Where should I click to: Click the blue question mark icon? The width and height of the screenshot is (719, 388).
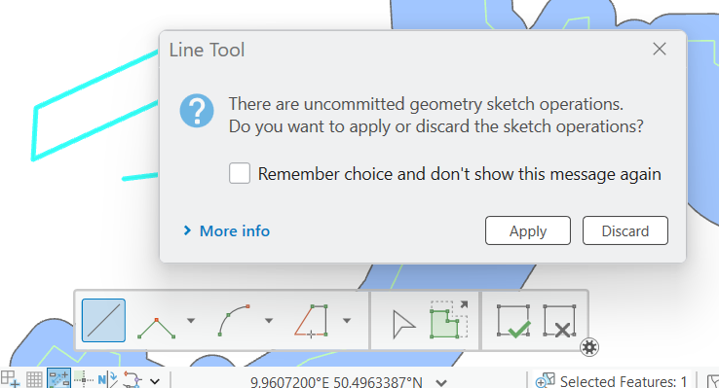tap(197, 110)
